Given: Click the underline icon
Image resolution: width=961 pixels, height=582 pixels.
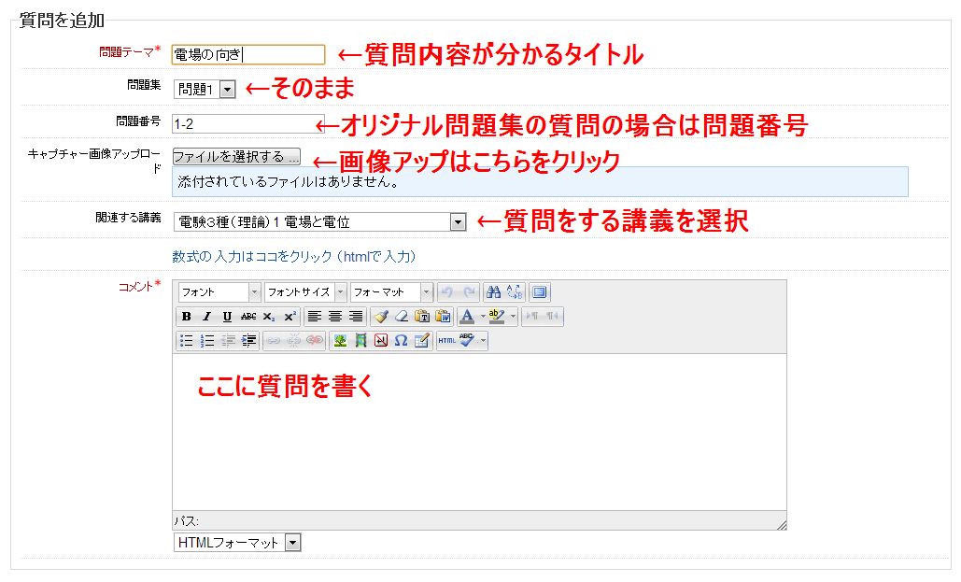Looking at the screenshot, I should [x=227, y=317].
